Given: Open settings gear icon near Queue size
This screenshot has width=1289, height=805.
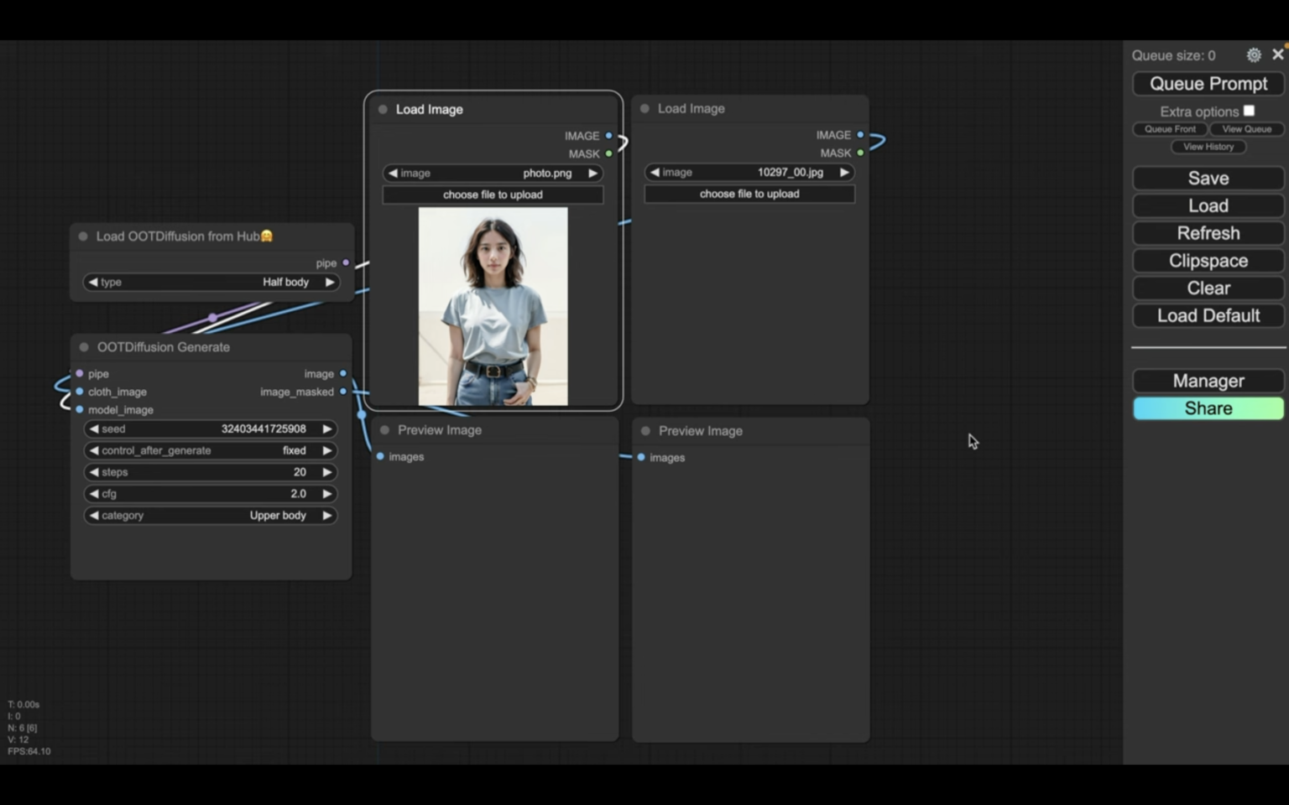Looking at the screenshot, I should 1253,55.
